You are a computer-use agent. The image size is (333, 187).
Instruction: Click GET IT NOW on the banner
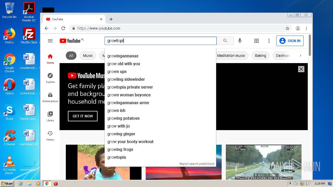point(83,116)
